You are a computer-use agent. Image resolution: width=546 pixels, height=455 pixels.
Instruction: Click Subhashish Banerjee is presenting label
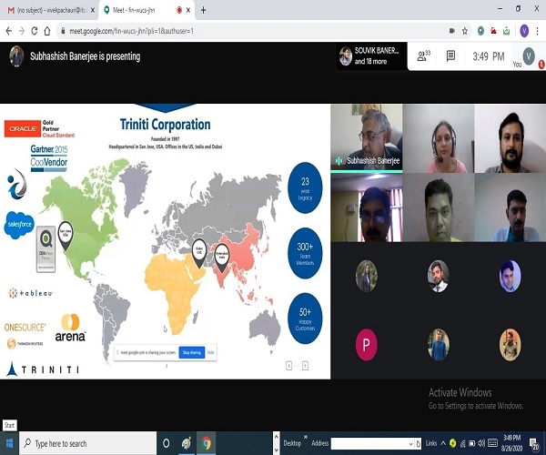pos(85,56)
